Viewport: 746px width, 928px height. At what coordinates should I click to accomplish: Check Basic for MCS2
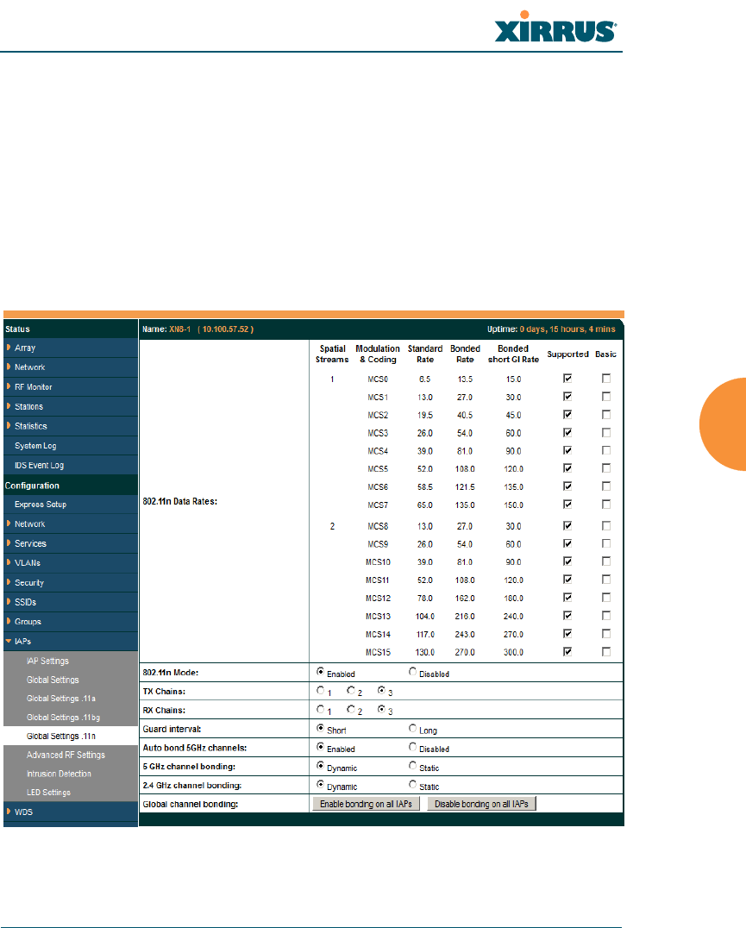pos(605,414)
